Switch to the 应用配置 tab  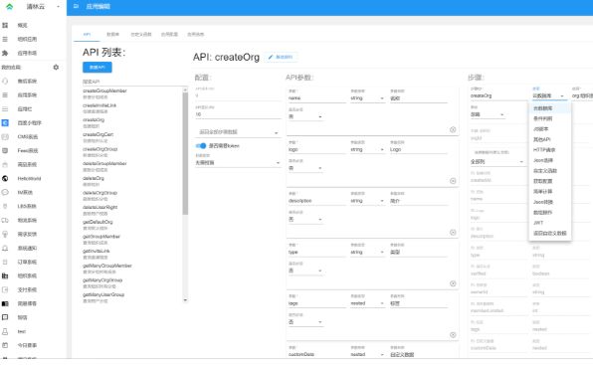[169, 35]
